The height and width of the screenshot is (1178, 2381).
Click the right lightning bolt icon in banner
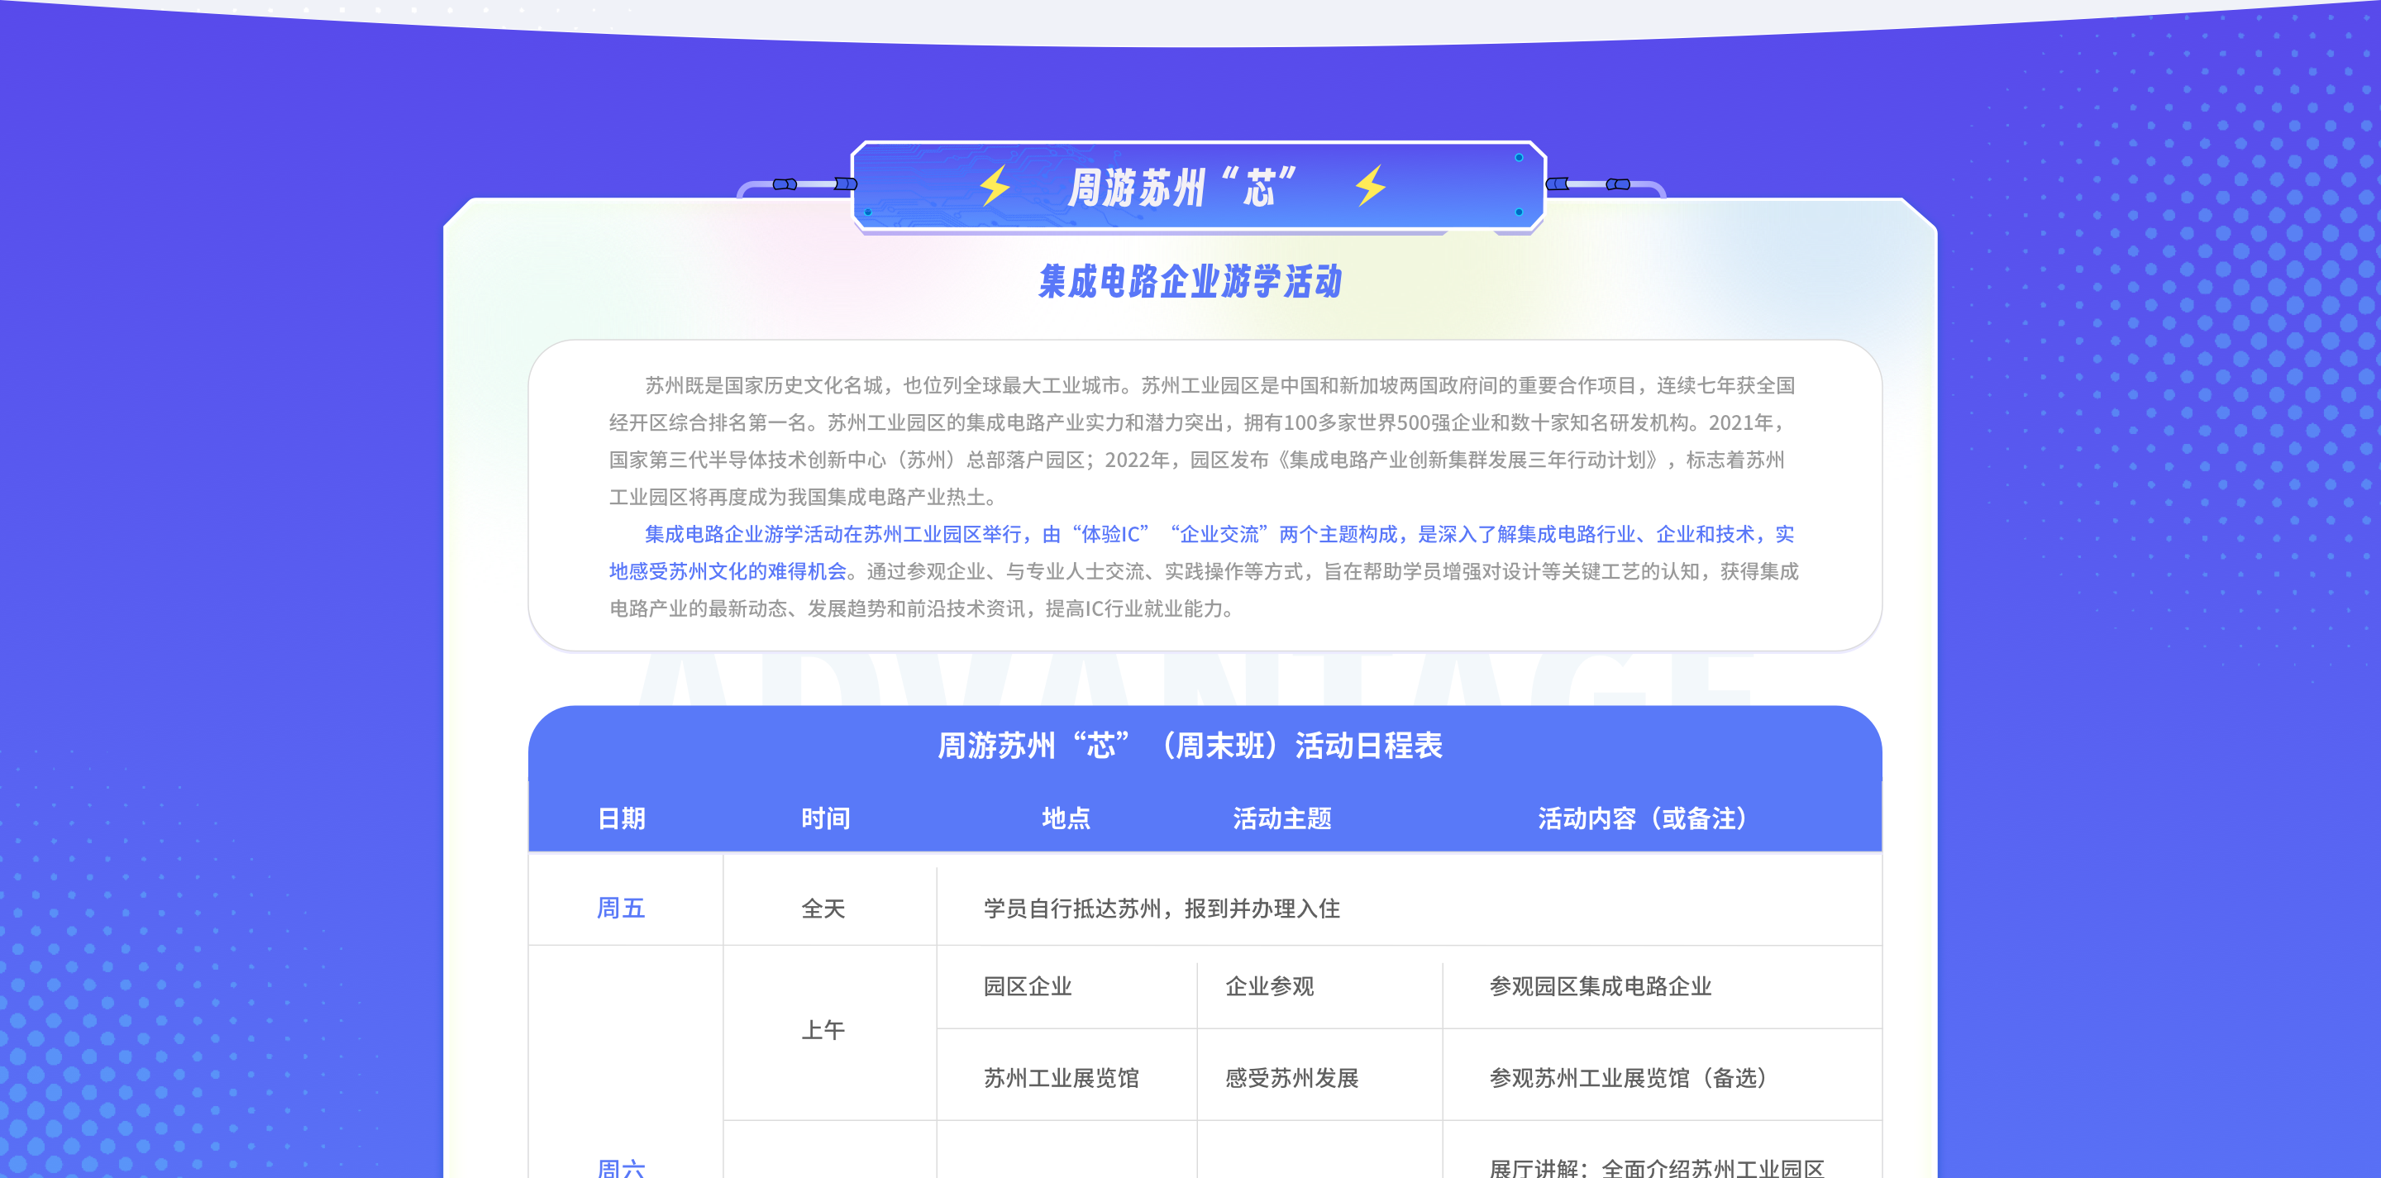1371,185
